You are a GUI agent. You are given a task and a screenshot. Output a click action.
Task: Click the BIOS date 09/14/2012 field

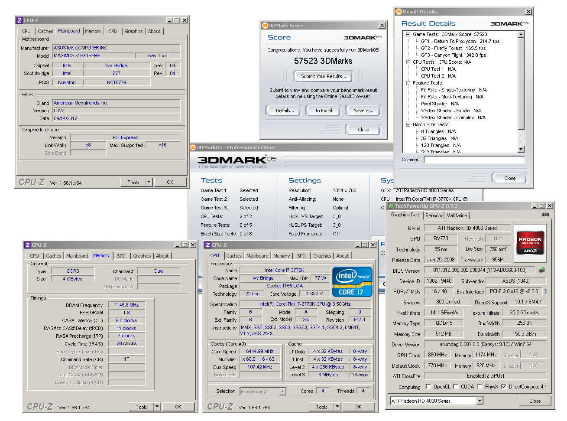tap(117, 118)
